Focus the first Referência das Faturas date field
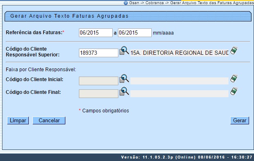254x161 pixels. pos(96,33)
